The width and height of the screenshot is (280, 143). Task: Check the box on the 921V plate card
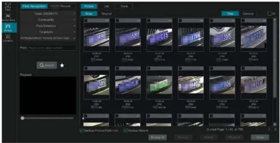243,68
